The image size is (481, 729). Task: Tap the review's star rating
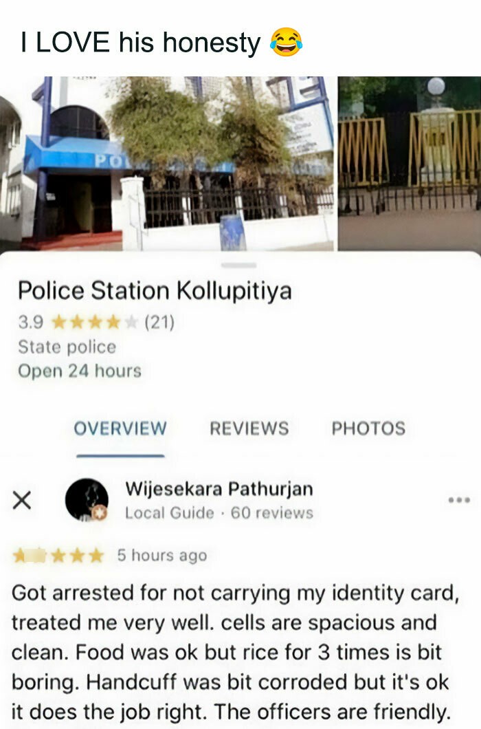tap(58, 555)
